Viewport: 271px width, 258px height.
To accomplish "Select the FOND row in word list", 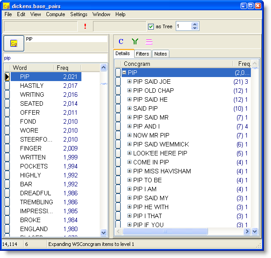I will (46, 121).
